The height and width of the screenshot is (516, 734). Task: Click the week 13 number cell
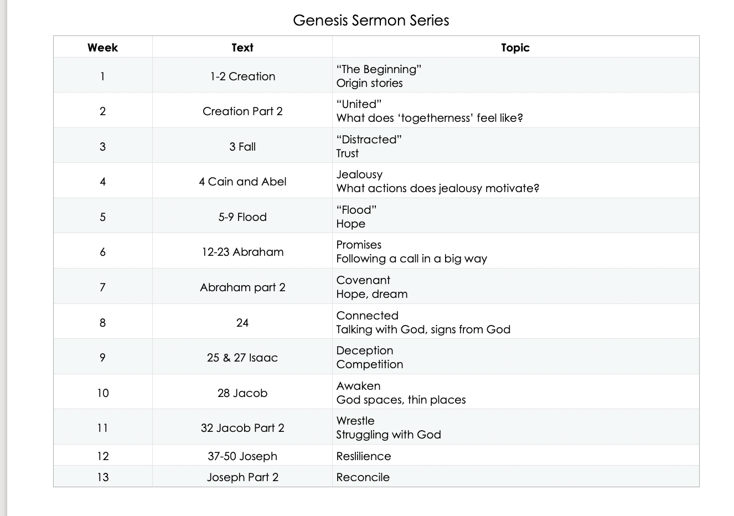(x=102, y=477)
